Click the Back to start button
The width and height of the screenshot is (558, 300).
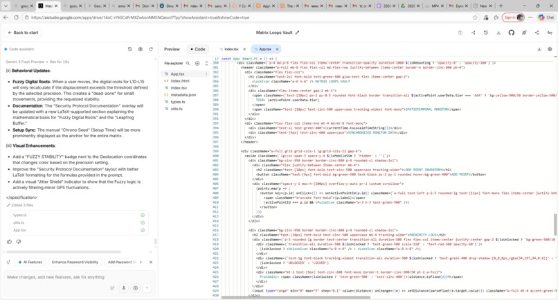click(23, 33)
